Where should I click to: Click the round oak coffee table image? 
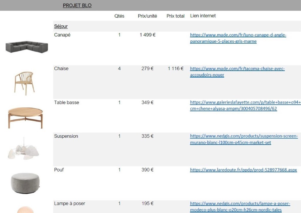click(25, 118)
